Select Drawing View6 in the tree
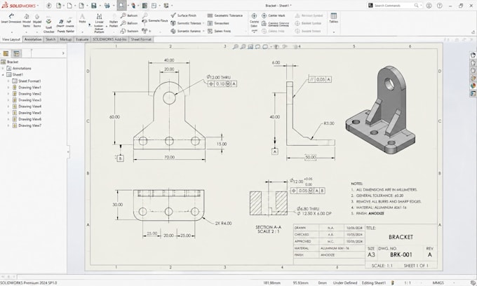The image size is (477, 286). [x=27, y=119]
